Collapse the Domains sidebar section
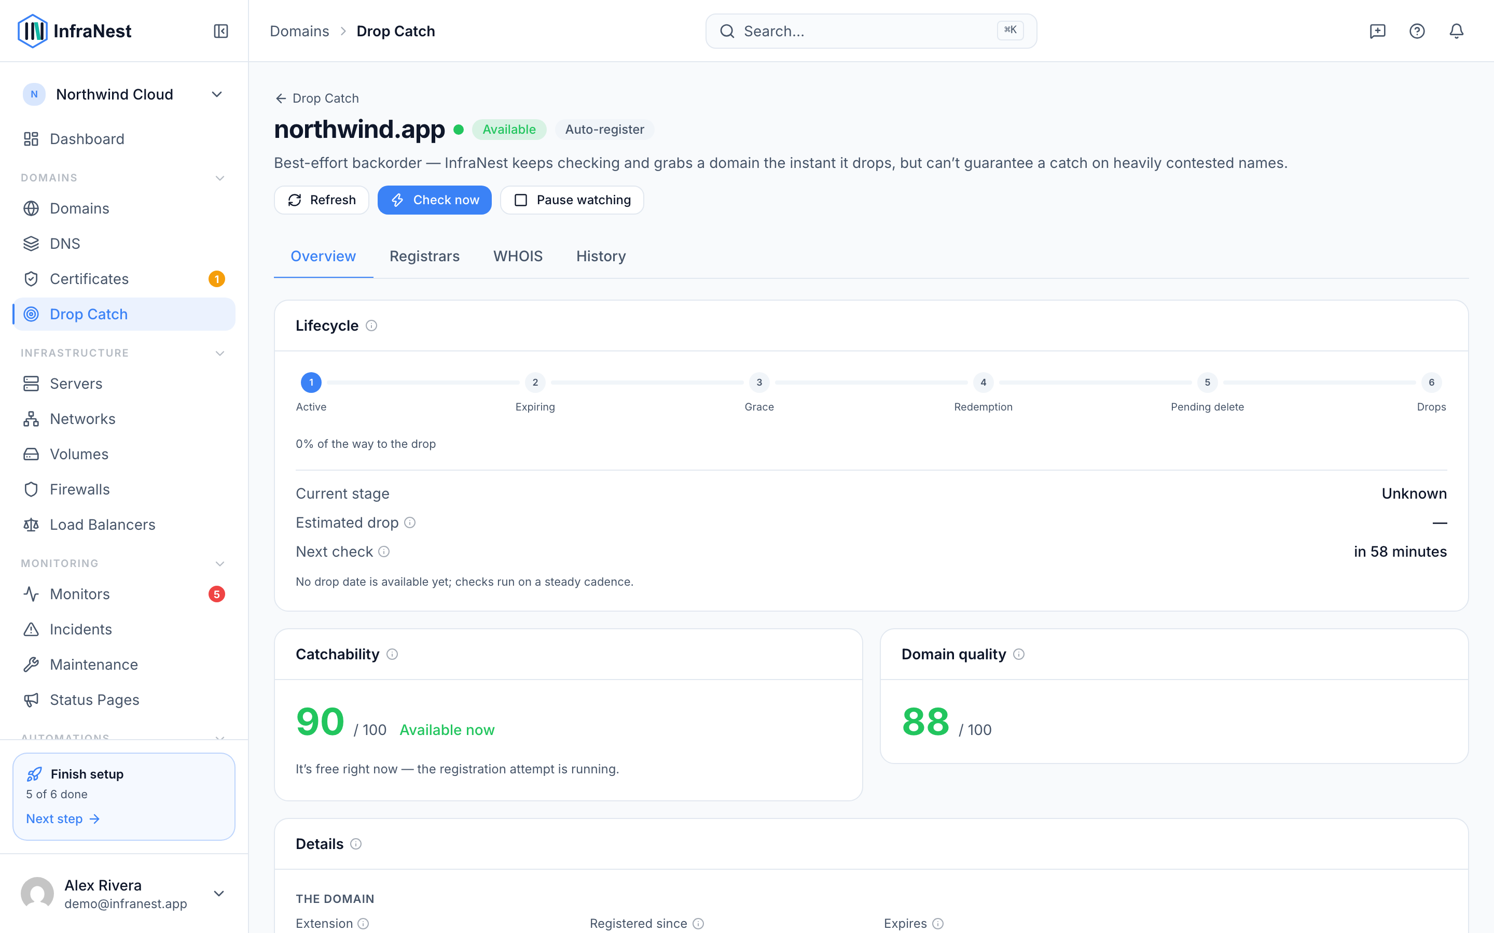The image size is (1494, 933). tap(220, 178)
